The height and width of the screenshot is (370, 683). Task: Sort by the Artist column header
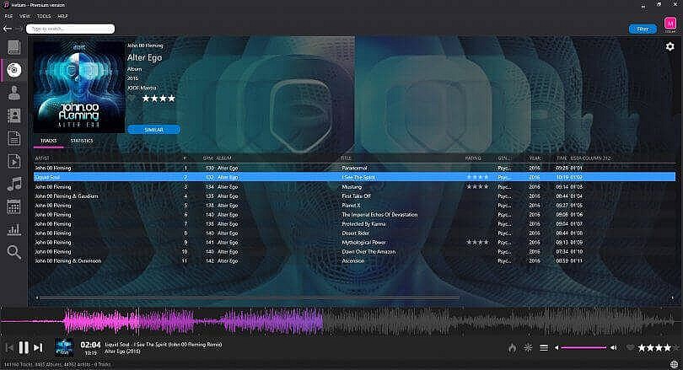coord(42,158)
